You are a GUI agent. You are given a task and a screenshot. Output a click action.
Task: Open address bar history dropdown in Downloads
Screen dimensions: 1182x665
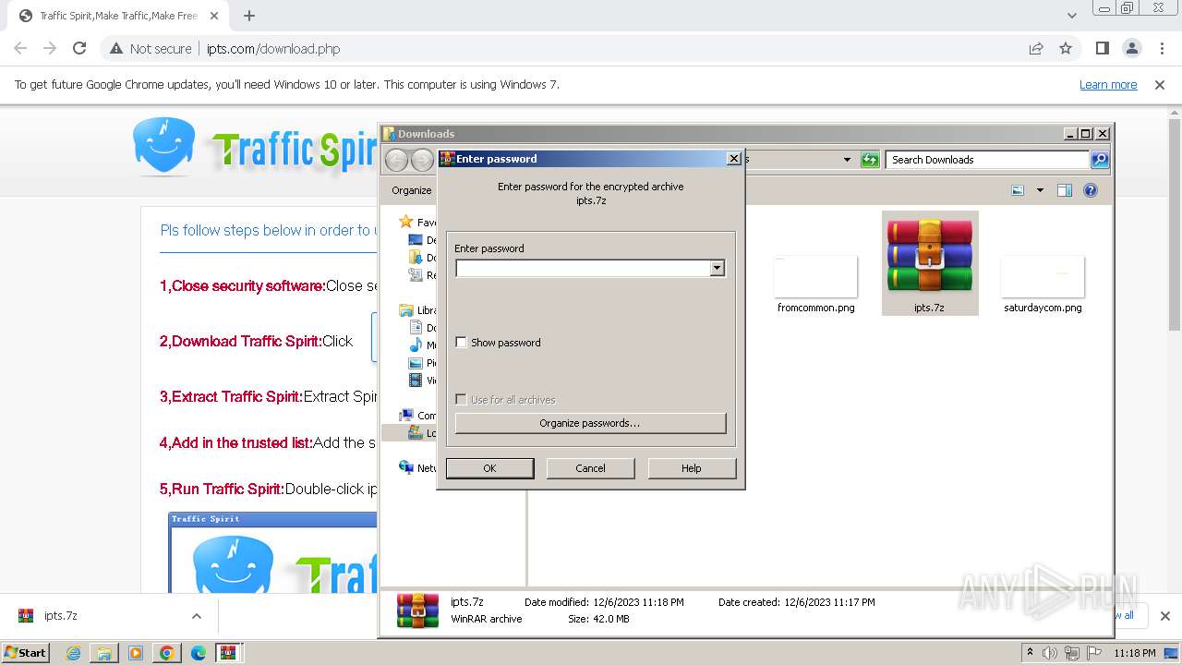[x=847, y=160]
